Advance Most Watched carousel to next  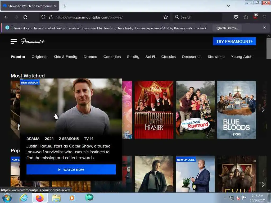[263, 110]
